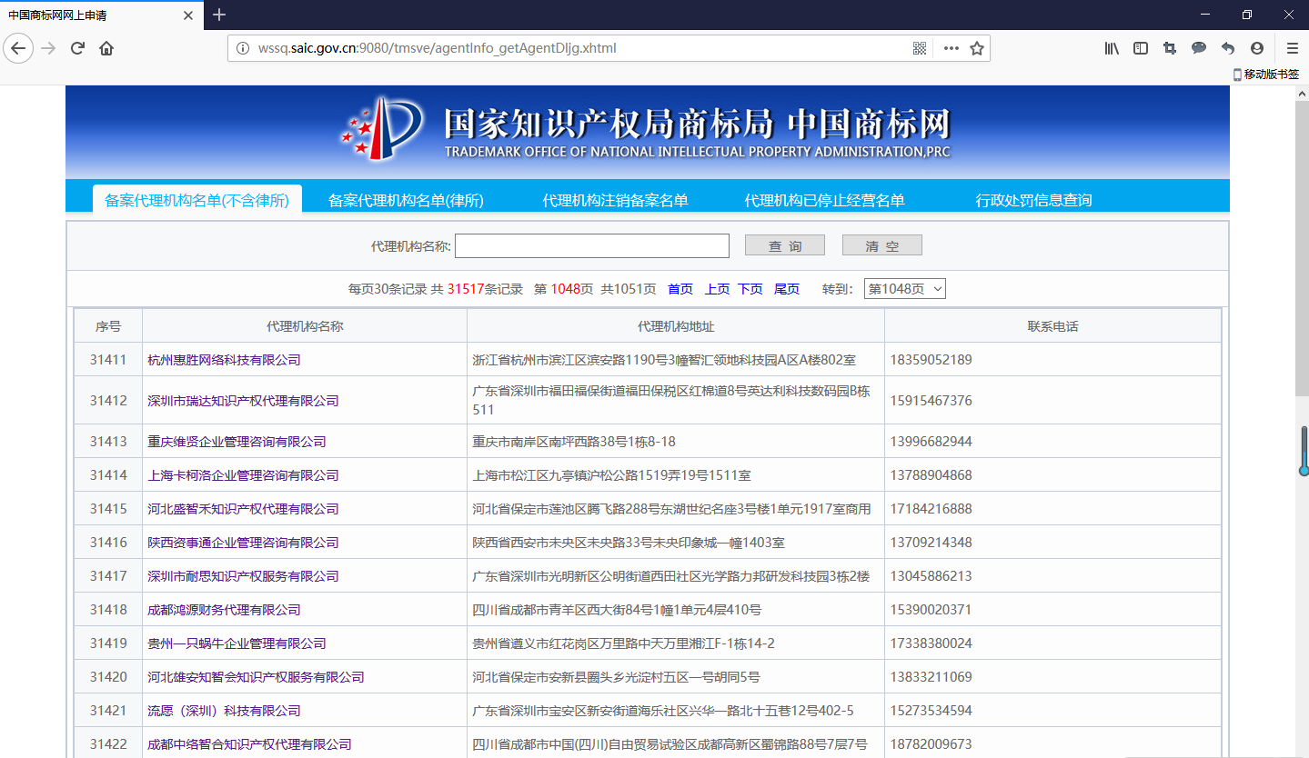Open the 移动版书签 mobile bookmarks folder
The image size is (1309, 758).
tap(1266, 75)
